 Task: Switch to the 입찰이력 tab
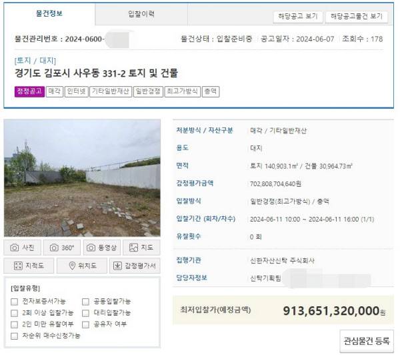pyautogui.click(x=141, y=14)
